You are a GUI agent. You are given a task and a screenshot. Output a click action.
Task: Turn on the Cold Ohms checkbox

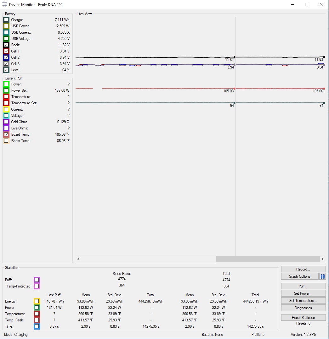(6, 122)
